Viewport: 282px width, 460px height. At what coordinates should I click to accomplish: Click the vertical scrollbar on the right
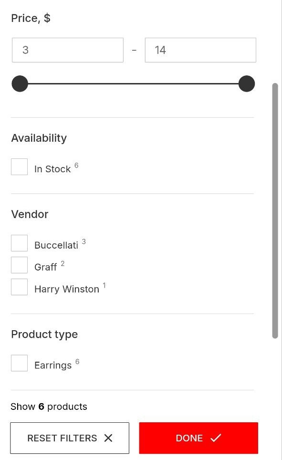[275, 205]
